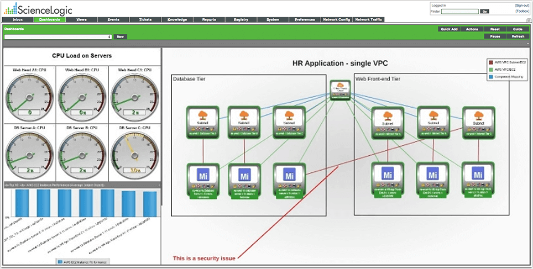Click the Reset button
This screenshot has width=533, height=269.
point(495,29)
